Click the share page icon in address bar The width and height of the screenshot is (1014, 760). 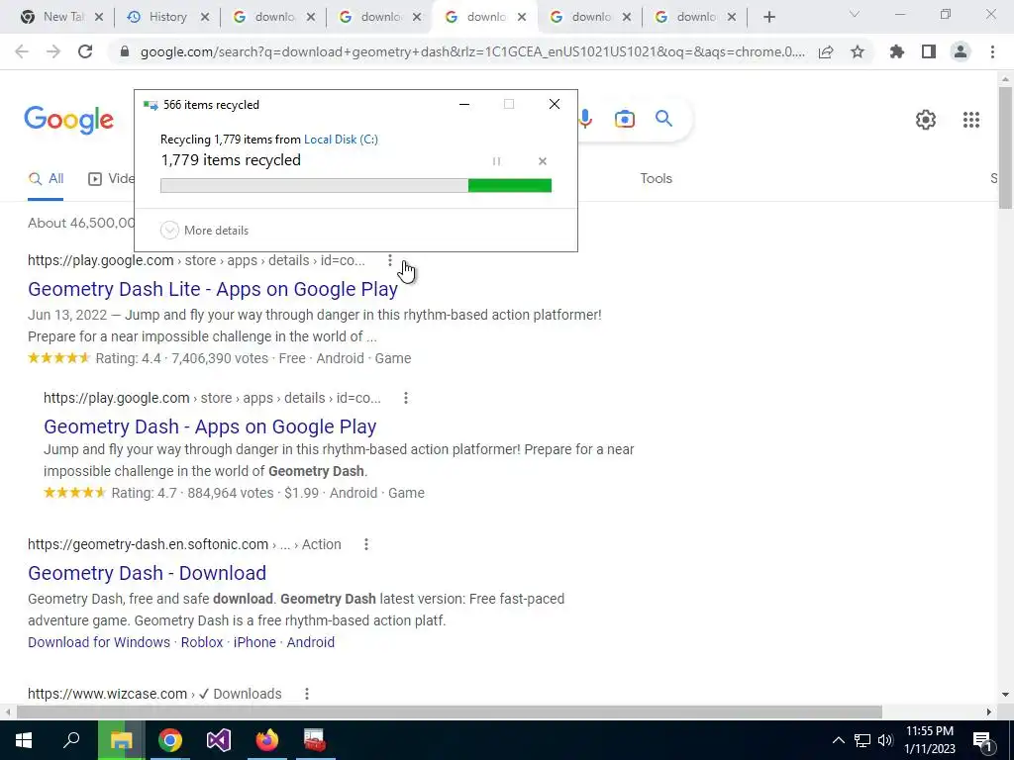pyautogui.click(x=826, y=52)
